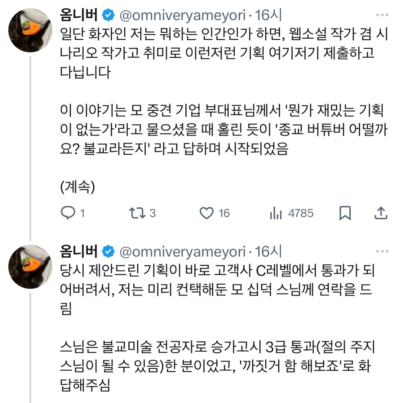Open the profile picture on the first tweet
This screenshot has width=399, height=403.
point(30,30)
